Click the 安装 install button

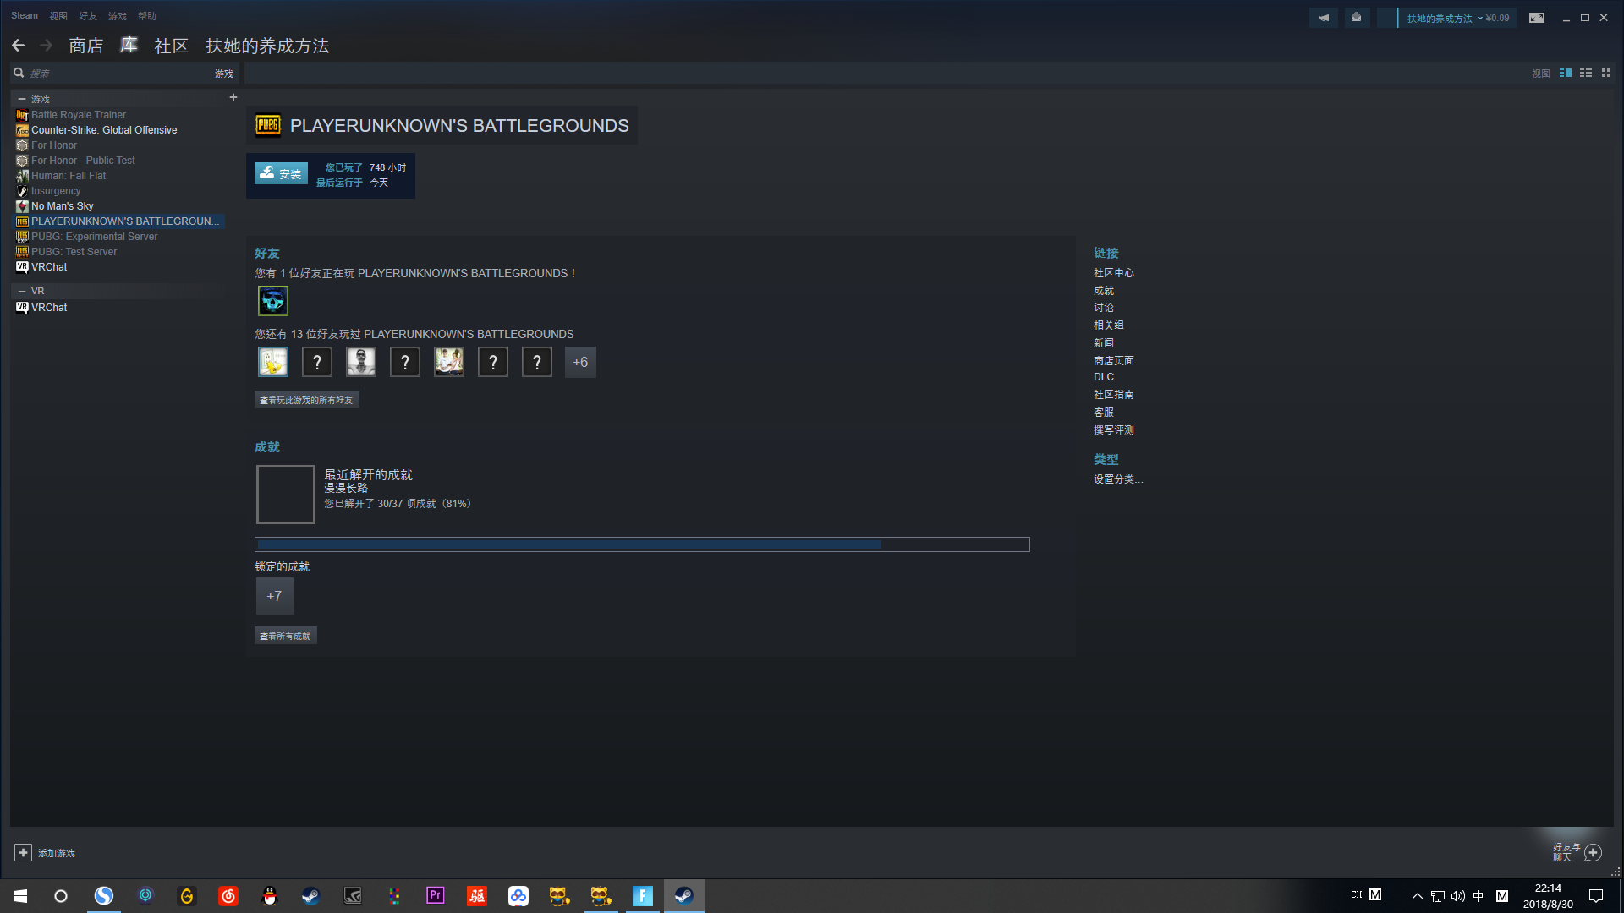(282, 173)
